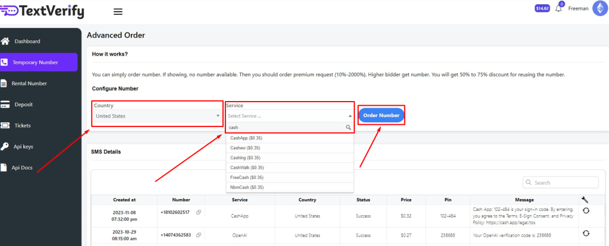Click the Ethereum avatar icon

[x=594, y=8]
